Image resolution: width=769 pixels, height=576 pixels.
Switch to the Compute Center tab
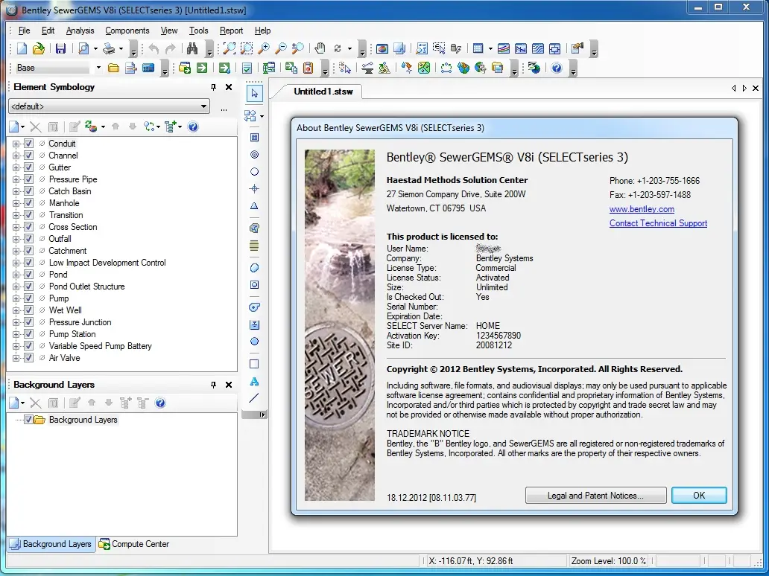[x=134, y=544]
